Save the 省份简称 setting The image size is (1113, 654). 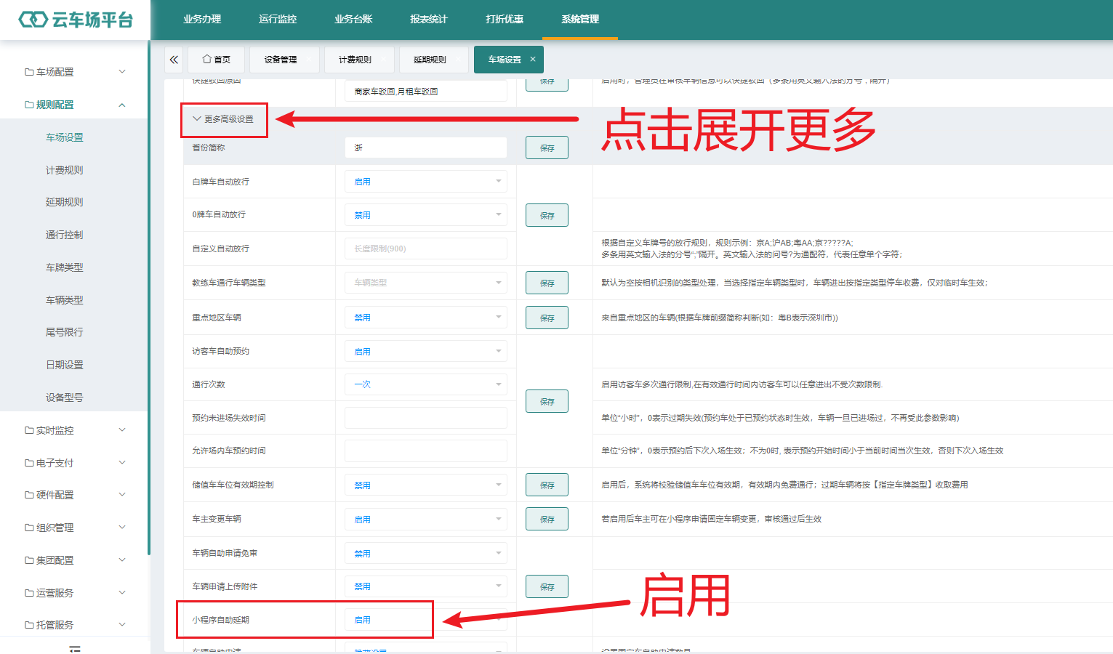click(547, 148)
